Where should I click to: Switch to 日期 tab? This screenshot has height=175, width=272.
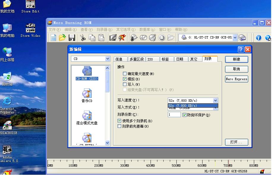[181, 59]
